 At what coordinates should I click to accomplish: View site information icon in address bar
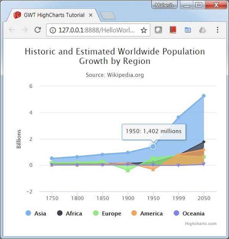(53, 30)
